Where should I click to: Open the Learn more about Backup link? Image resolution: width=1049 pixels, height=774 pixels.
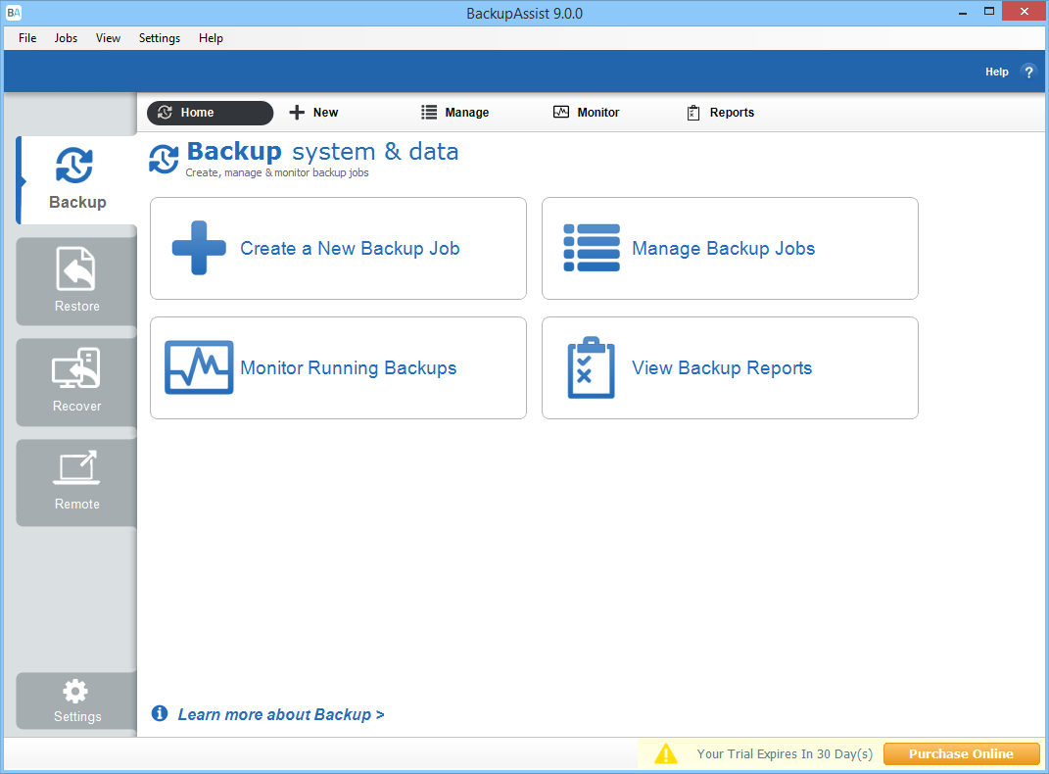point(281,714)
